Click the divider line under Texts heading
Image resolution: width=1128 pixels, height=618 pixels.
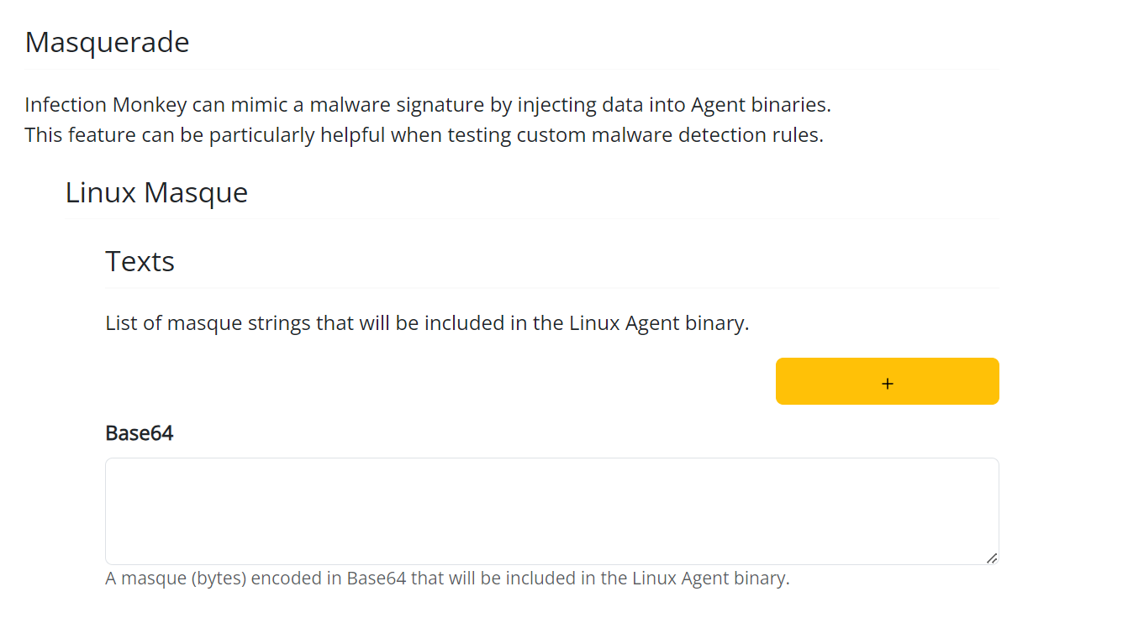point(551,288)
